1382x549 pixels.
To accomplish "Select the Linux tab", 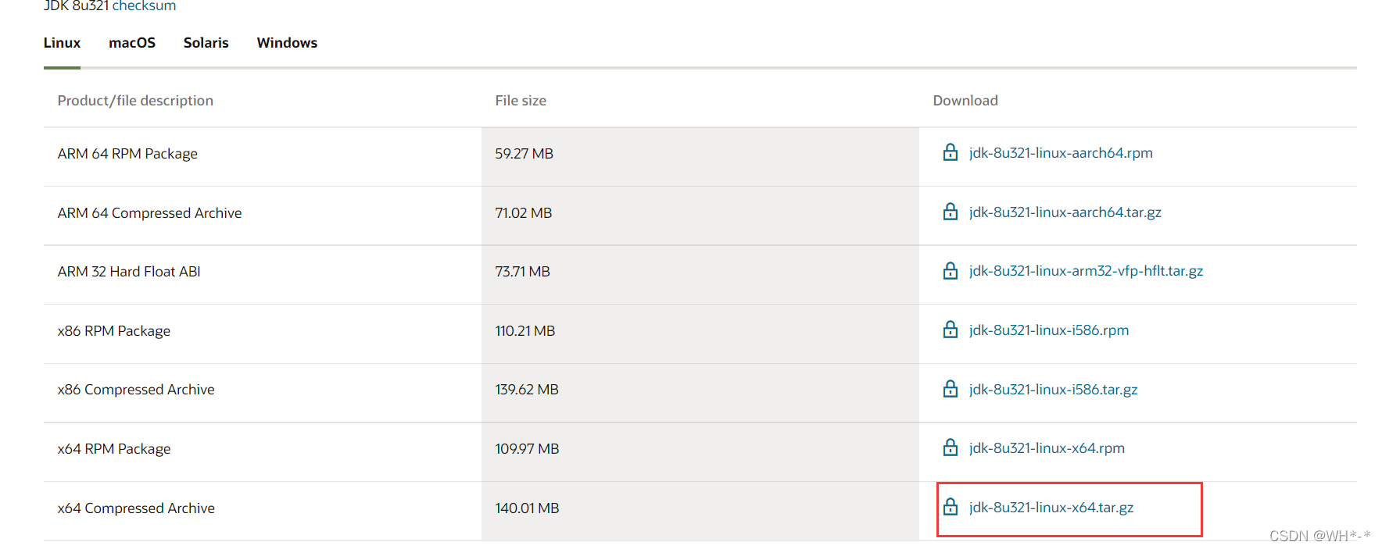I will tap(62, 43).
